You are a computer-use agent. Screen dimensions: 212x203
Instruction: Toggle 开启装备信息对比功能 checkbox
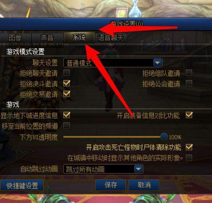point(189,115)
